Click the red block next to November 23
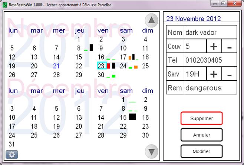Screen dimensions: 244x165 [108, 66]
